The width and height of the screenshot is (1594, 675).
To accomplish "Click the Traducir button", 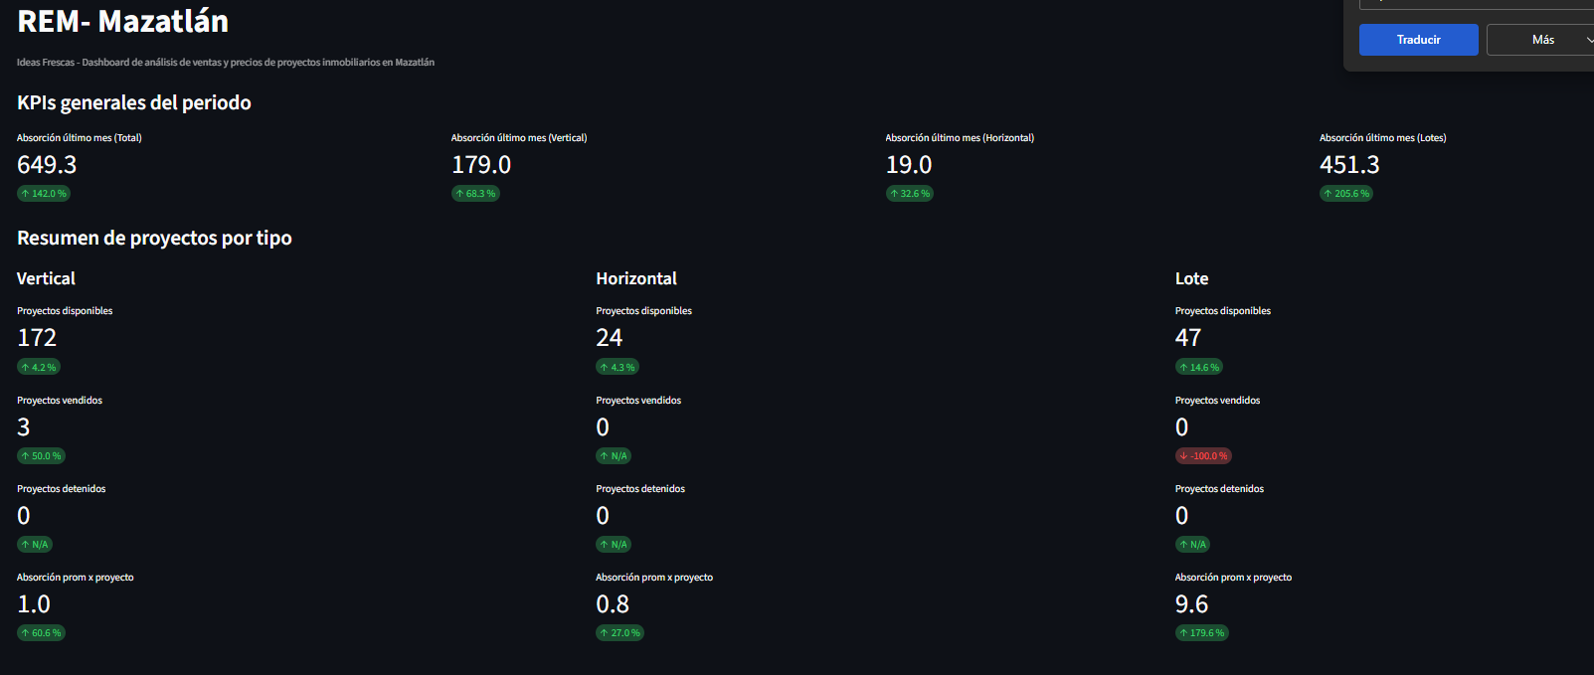I will point(1418,40).
